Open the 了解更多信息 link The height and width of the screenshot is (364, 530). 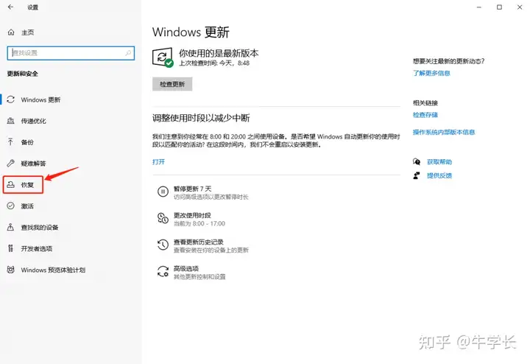point(431,73)
